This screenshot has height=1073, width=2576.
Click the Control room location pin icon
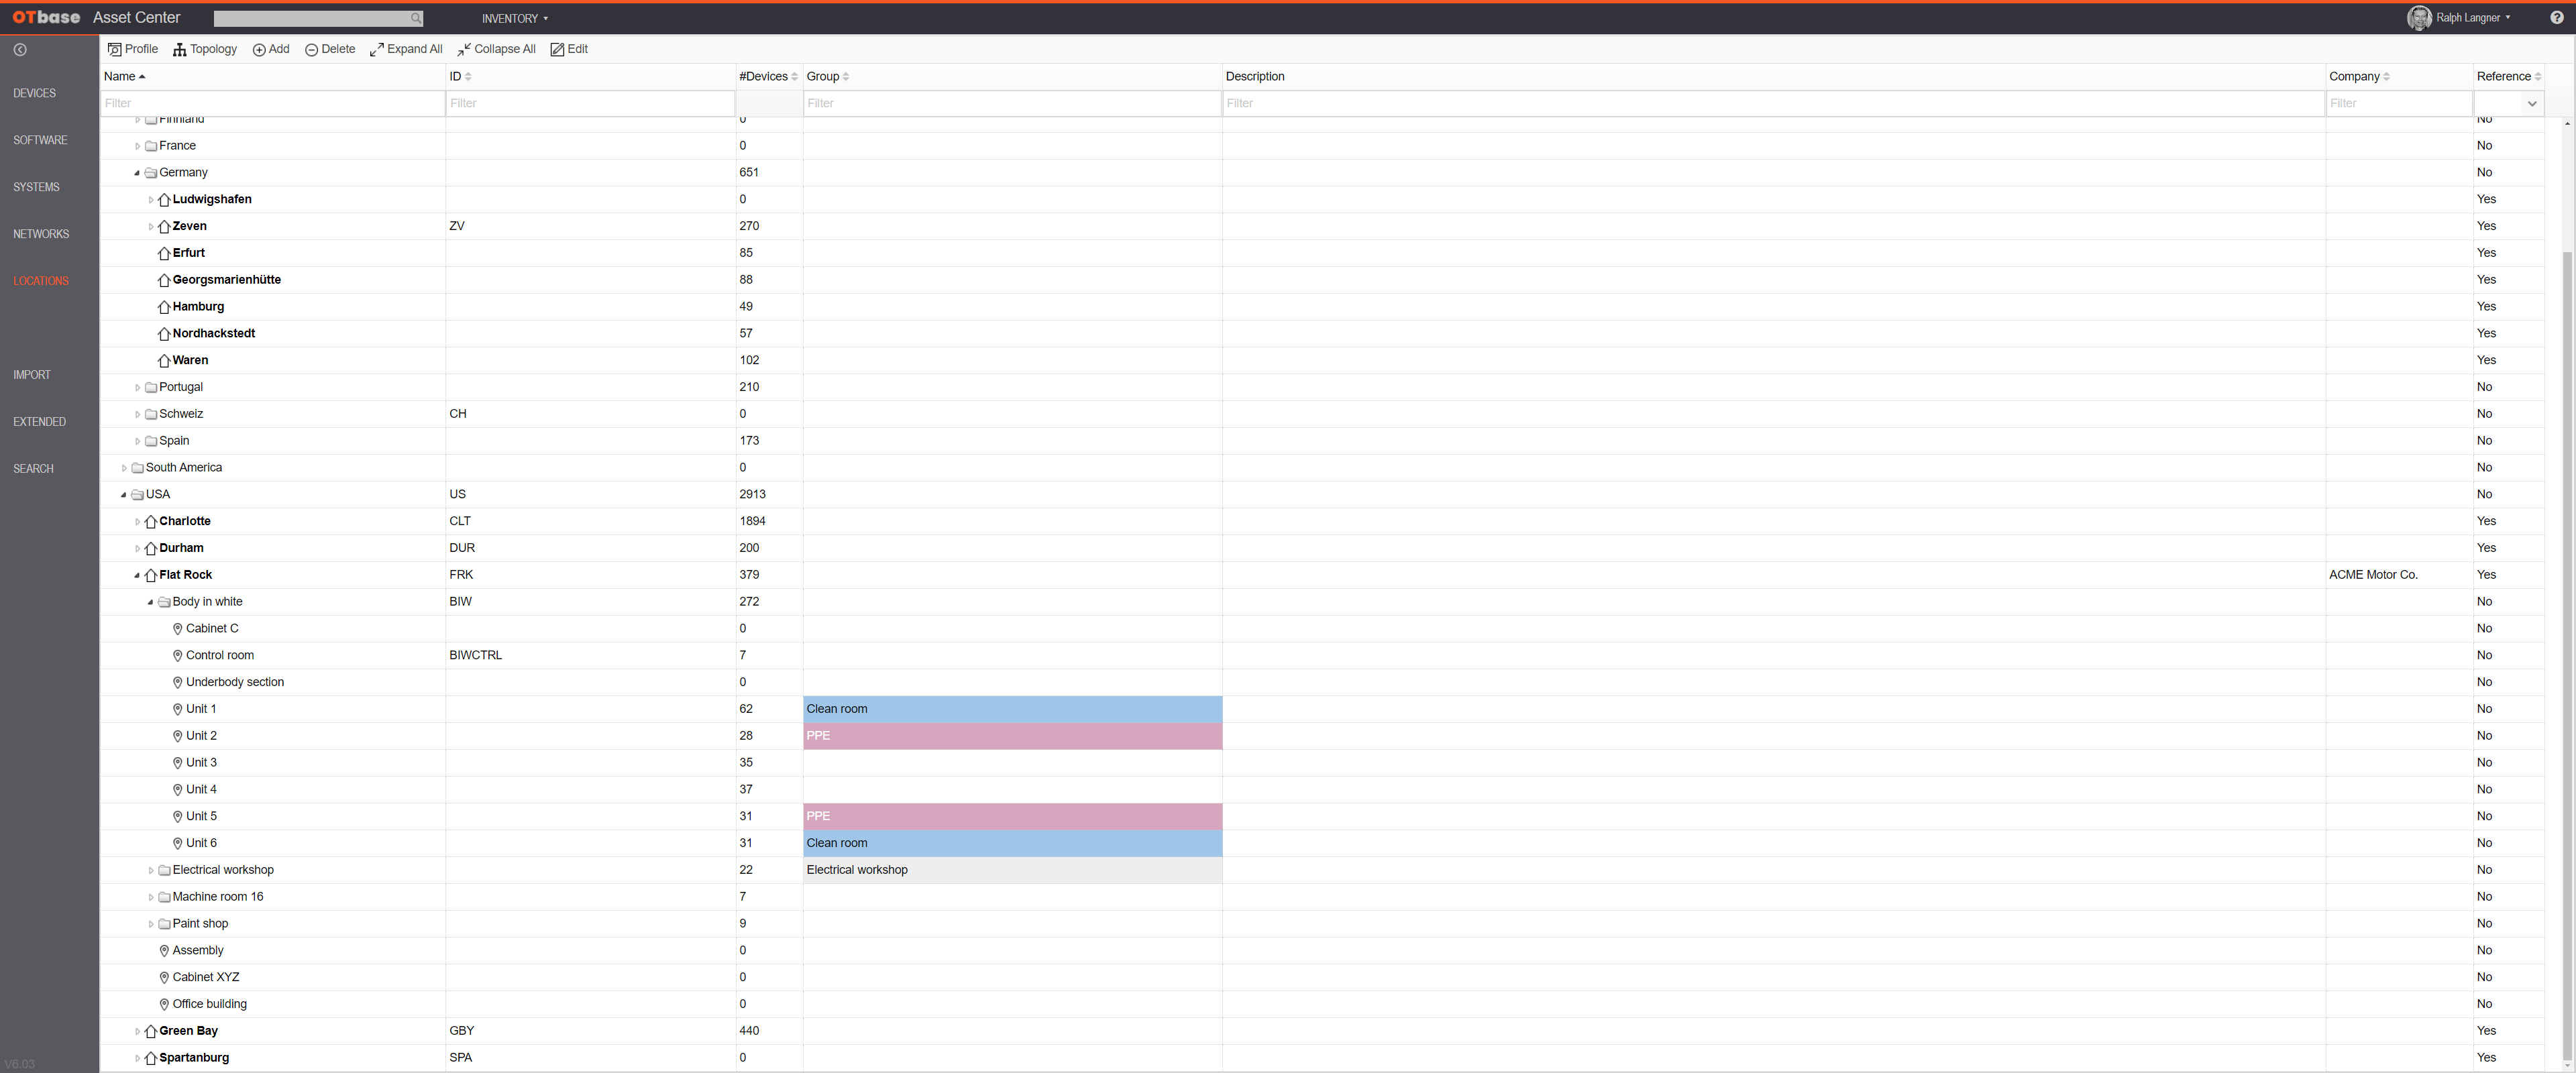(178, 656)
